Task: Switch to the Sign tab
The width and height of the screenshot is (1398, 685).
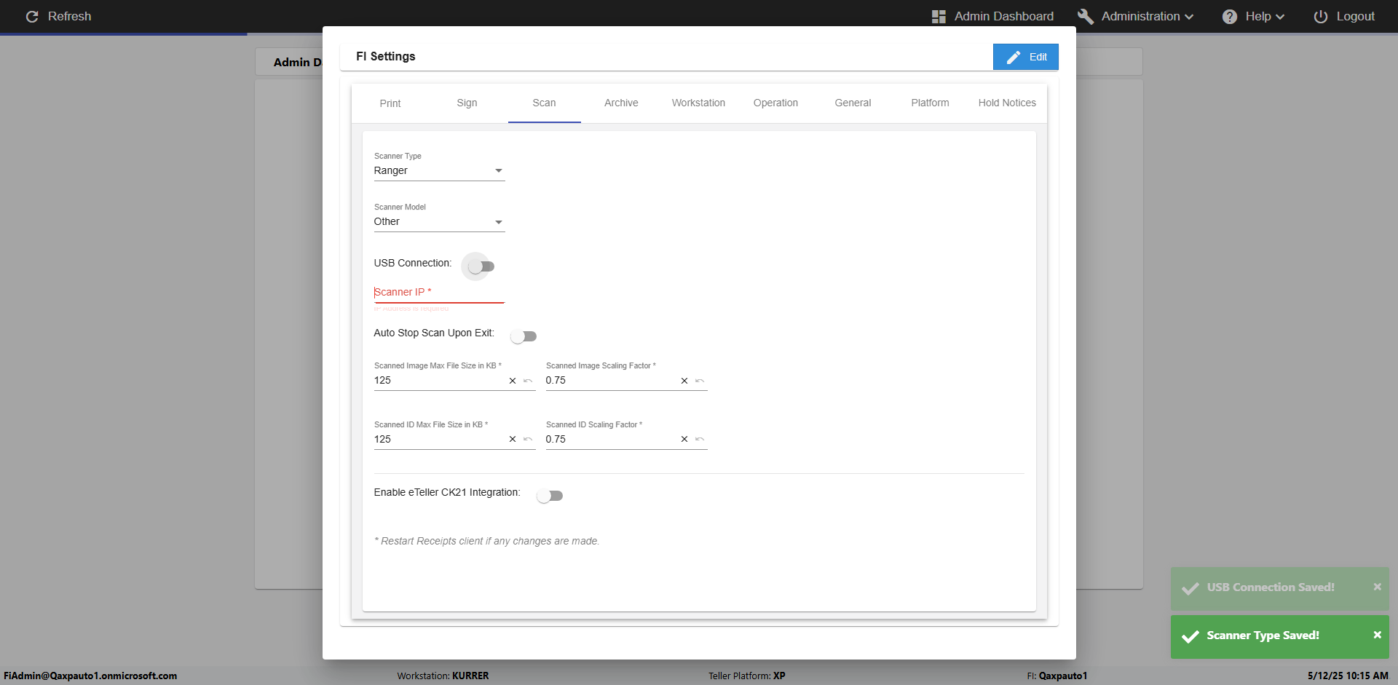Action: click(x=467, y=103)
